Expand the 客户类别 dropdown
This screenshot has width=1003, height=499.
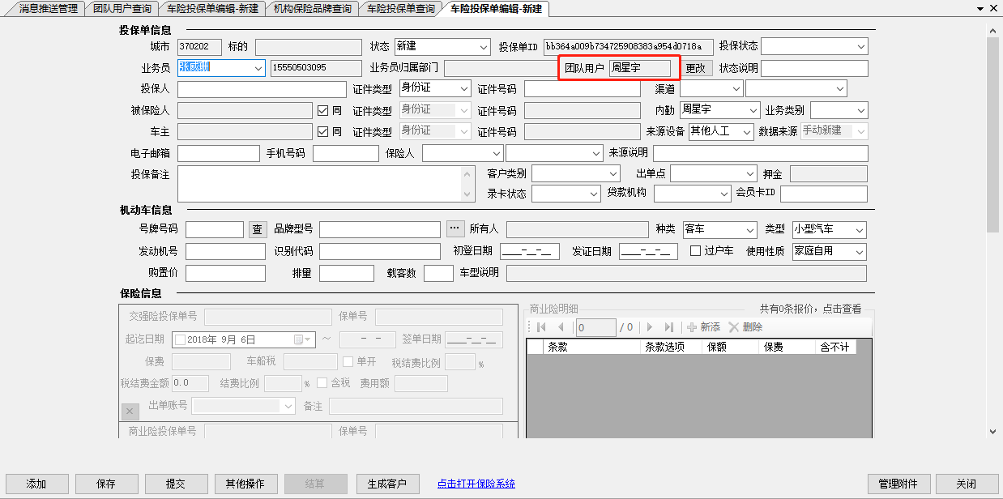613,173
